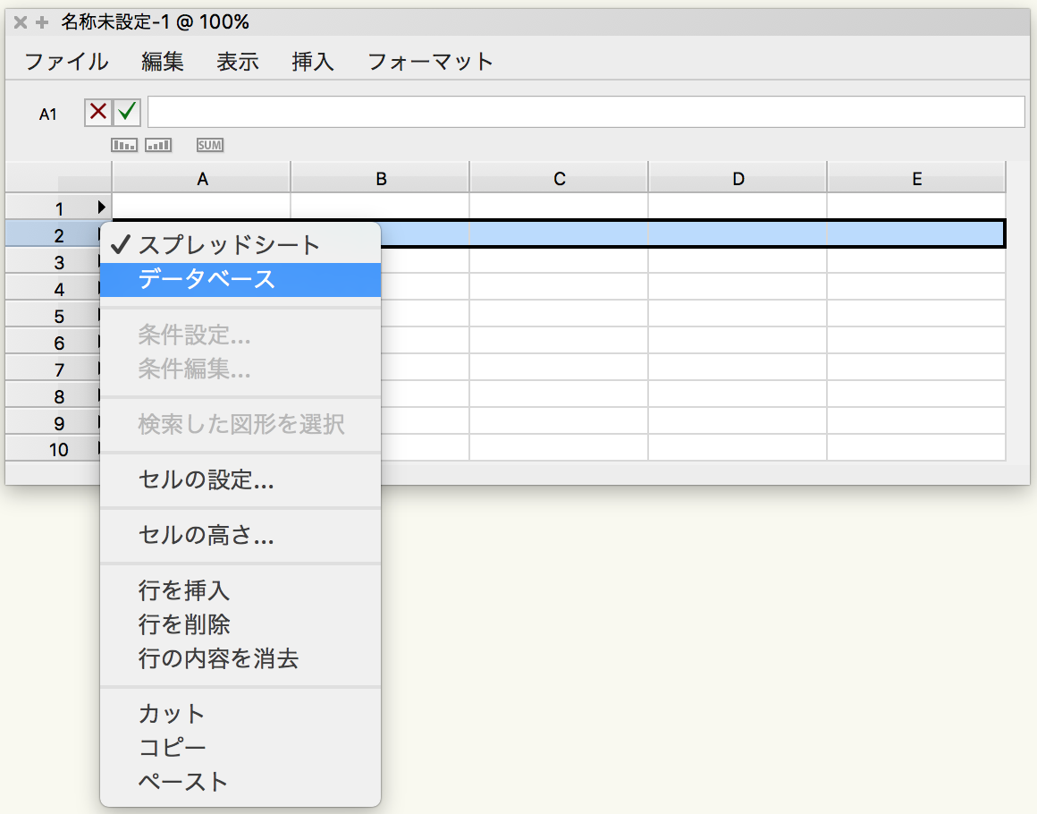Click 行の内容を消去 menu entry

218,659
